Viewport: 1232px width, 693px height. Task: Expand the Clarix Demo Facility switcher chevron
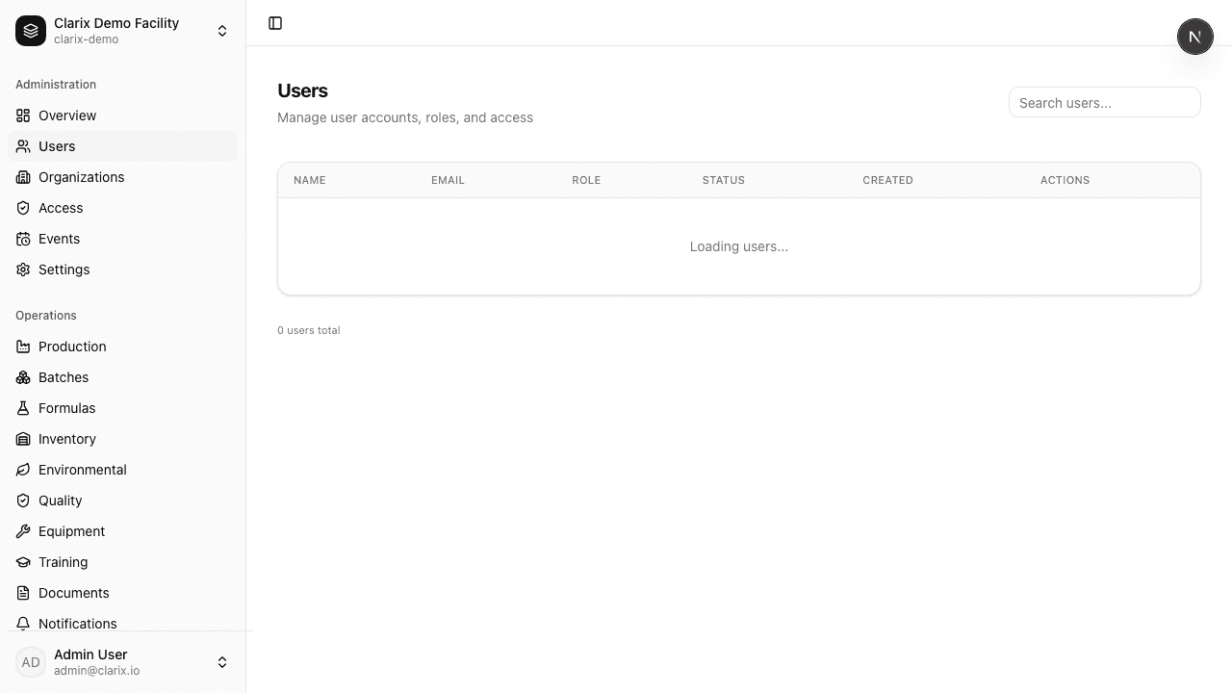pyautogui.click(x=222, y=31)
